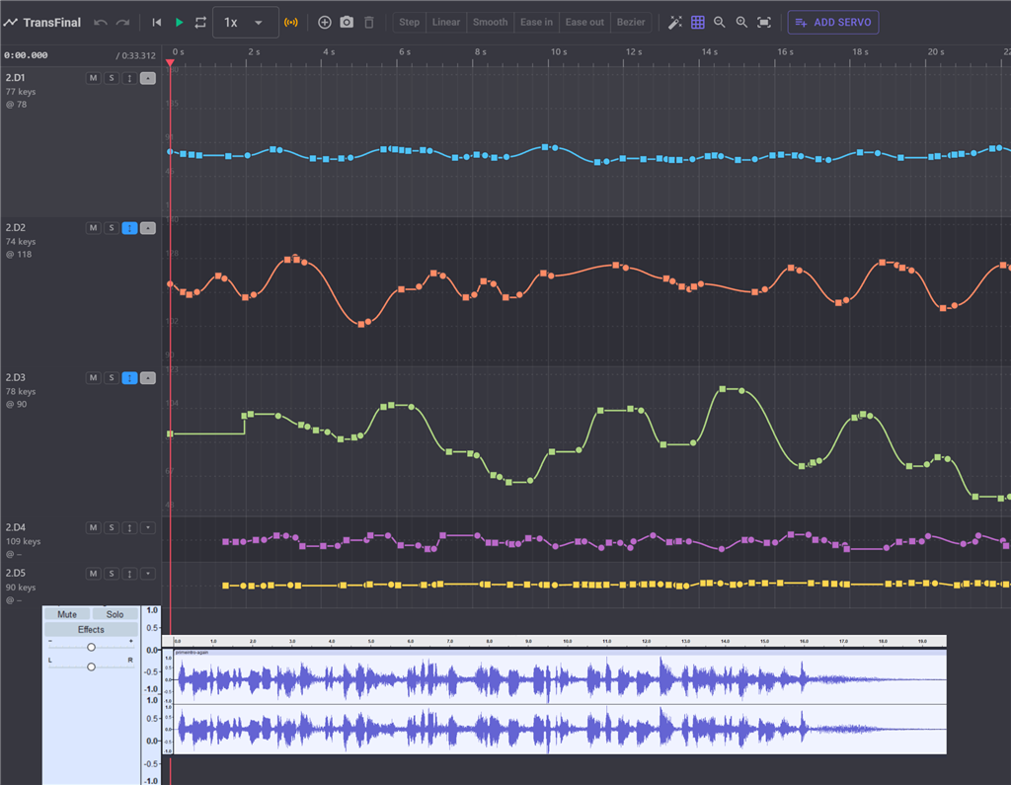Click the zoom out magnifier icon
Image resolution: width=1011 pixels, height=785 pixels.
pyautogui.click(x=720, y=23)
